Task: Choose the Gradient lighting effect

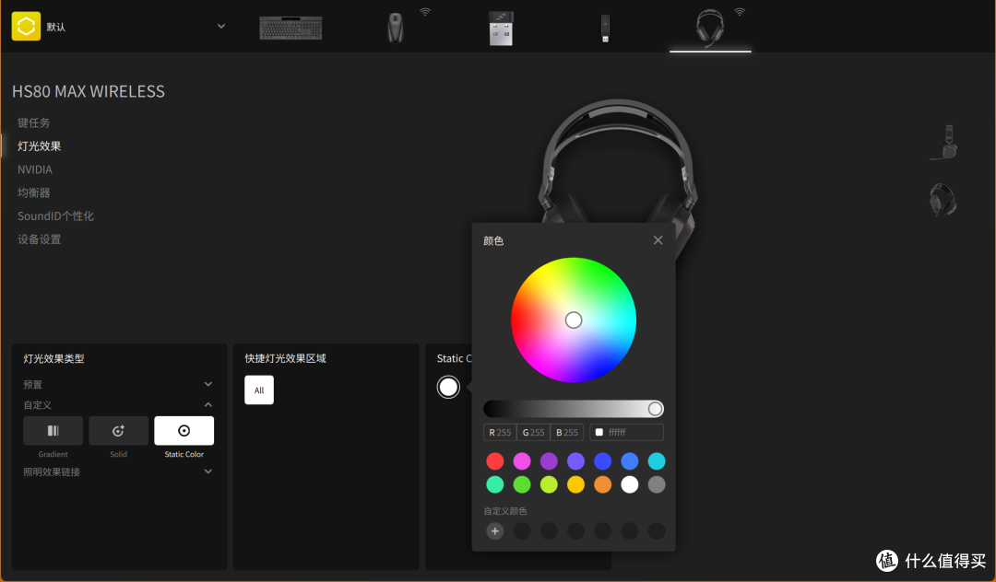Action: tap(53, 431)
